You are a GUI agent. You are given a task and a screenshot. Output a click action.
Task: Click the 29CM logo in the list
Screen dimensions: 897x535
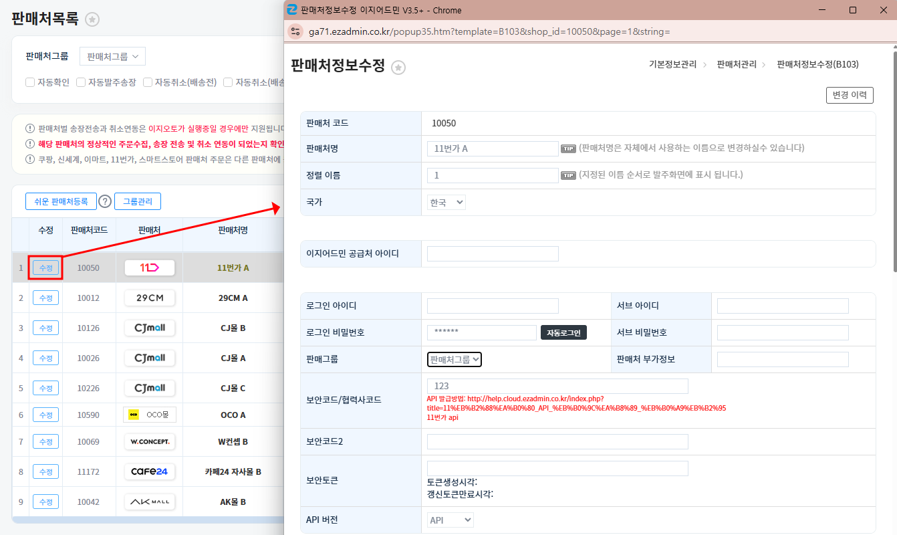149,298
